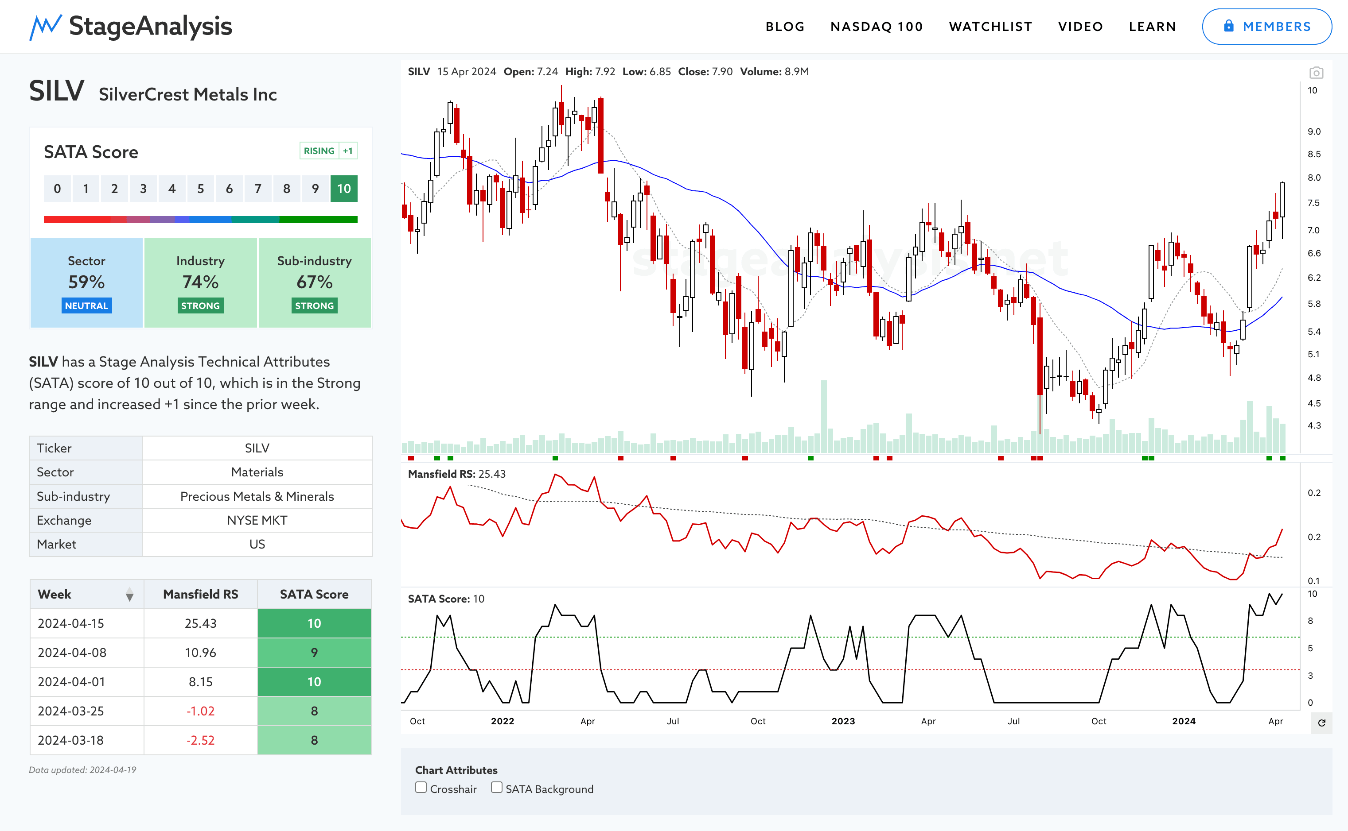The image size is (1348, 831).
Task: Click SATA score box number 10
Action: (344, 189)
